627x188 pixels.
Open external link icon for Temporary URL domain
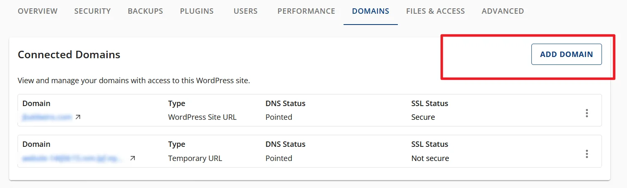[x=132, y=158]
